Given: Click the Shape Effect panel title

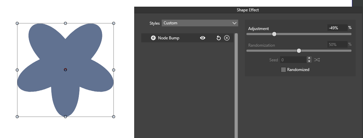Looking at the screenshot, I should click(248, 10).
